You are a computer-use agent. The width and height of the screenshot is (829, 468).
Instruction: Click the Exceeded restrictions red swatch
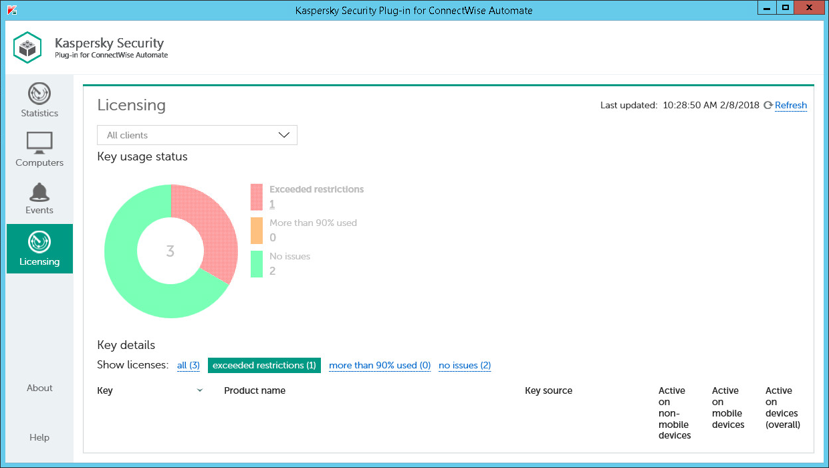coord(256,197)
